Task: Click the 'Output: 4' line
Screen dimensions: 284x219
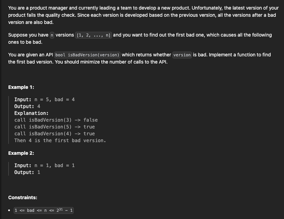Action: (x=27, y=106)
